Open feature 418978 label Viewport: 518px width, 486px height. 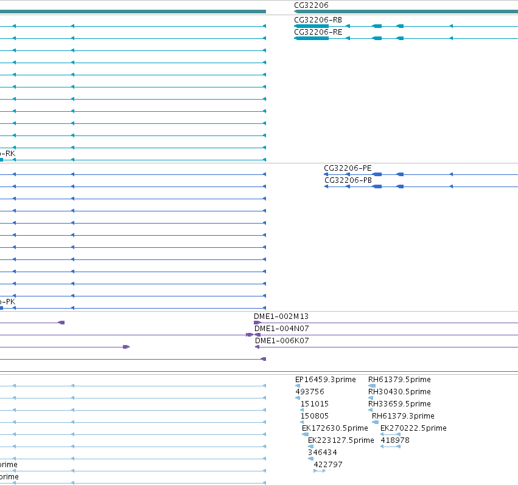(x=395, y=440)
